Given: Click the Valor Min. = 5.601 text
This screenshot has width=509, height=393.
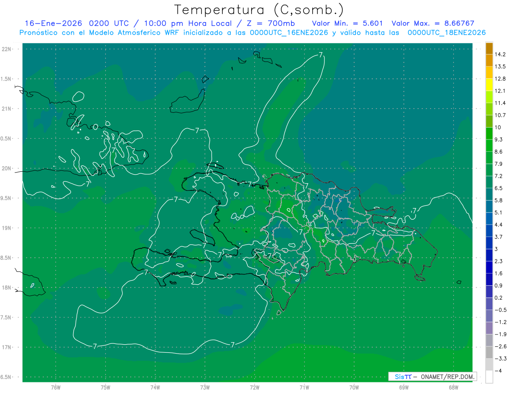Looking at the screenshot, I should [x=348, y=23].
